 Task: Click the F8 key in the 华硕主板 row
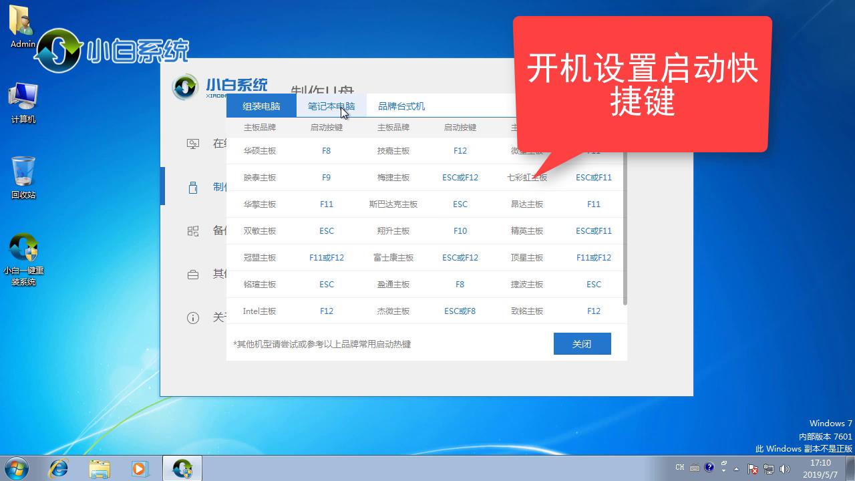coord(326,150)
